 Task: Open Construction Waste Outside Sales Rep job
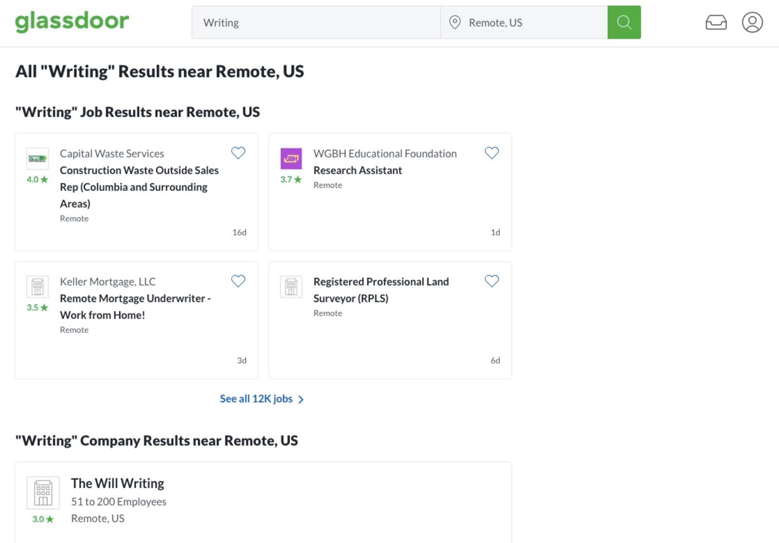point(139,187)
